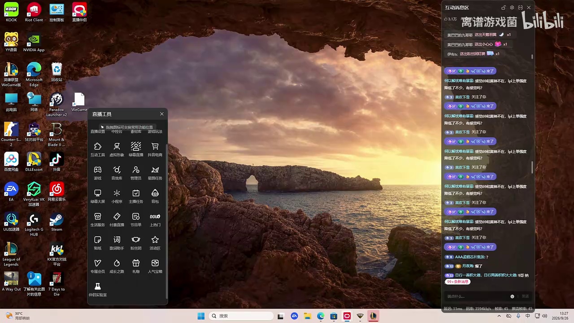Open the 粉丝团 fan club tool
Viewport: 574px width, 323px height.
136,243
